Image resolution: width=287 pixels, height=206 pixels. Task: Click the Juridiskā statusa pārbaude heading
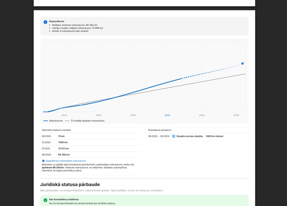70,184
